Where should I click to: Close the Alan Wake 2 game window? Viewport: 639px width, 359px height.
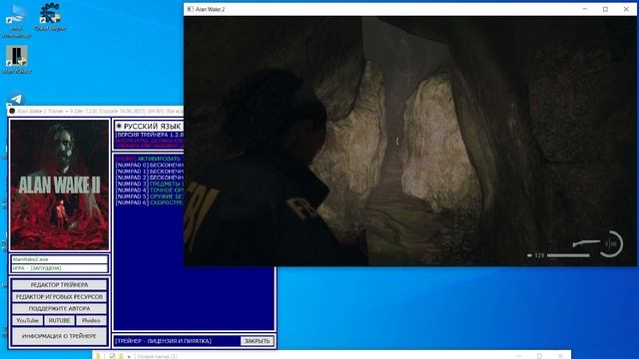tap(626, 9)
